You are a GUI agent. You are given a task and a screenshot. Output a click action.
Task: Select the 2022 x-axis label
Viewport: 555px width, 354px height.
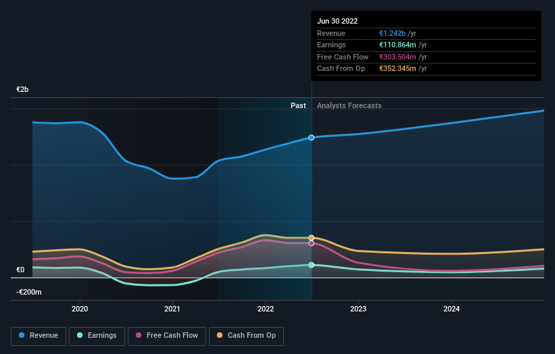tap(266, 309)
